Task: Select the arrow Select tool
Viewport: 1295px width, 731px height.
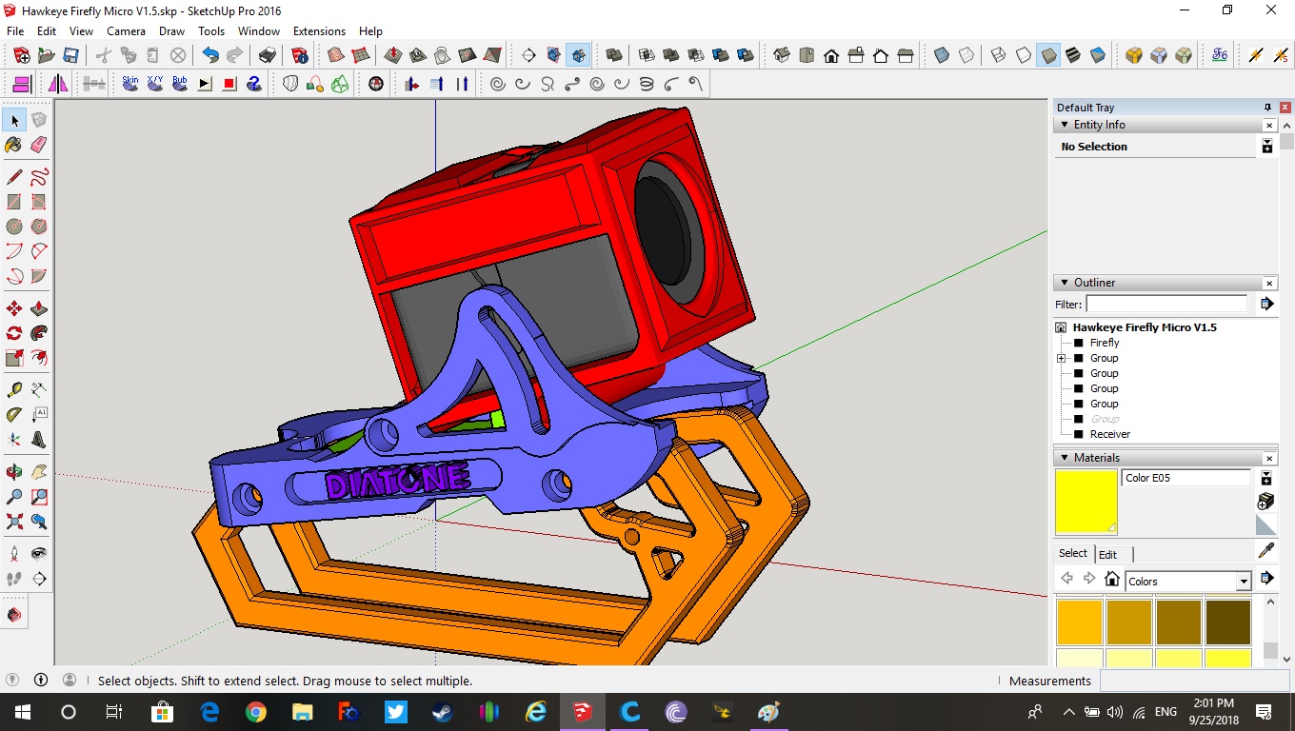Action: [14, 120]
